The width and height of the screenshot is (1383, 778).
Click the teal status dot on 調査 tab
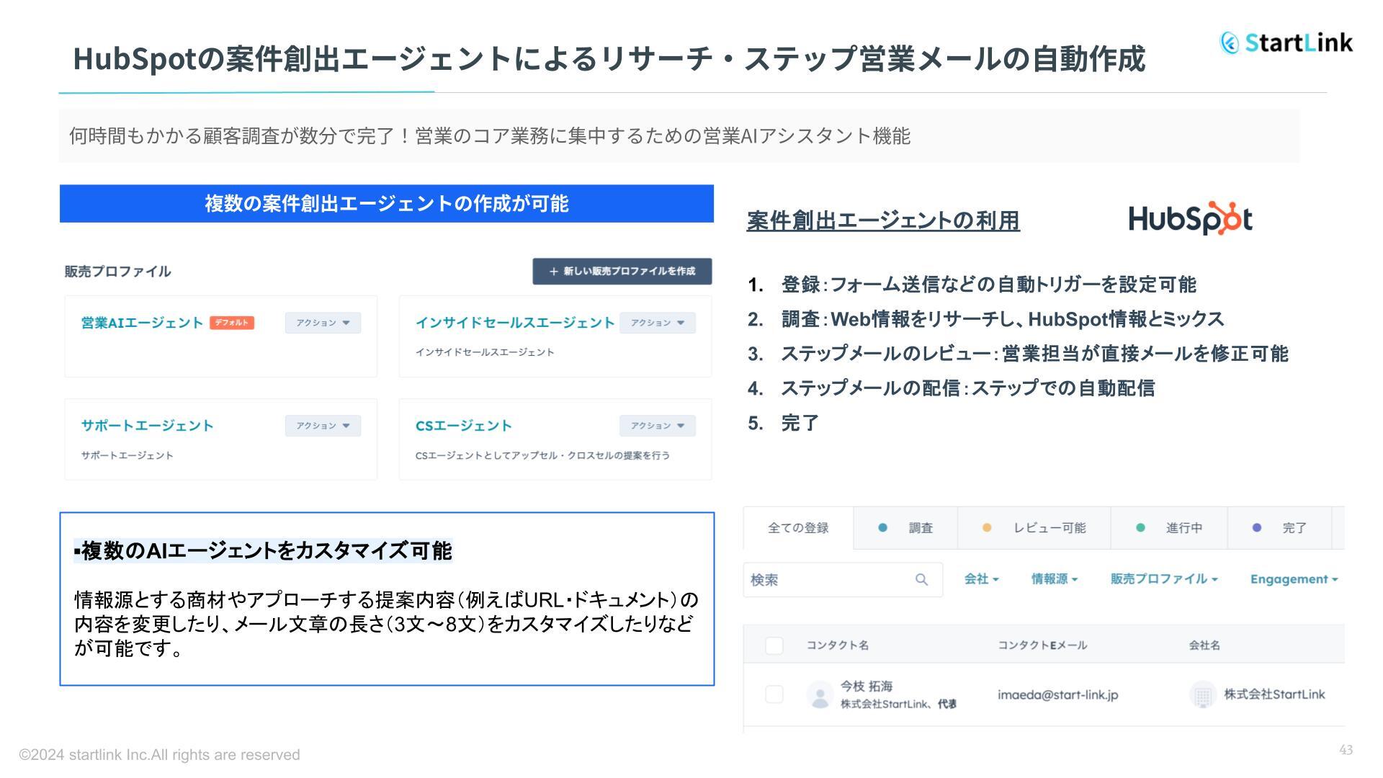tap(883, 527)
